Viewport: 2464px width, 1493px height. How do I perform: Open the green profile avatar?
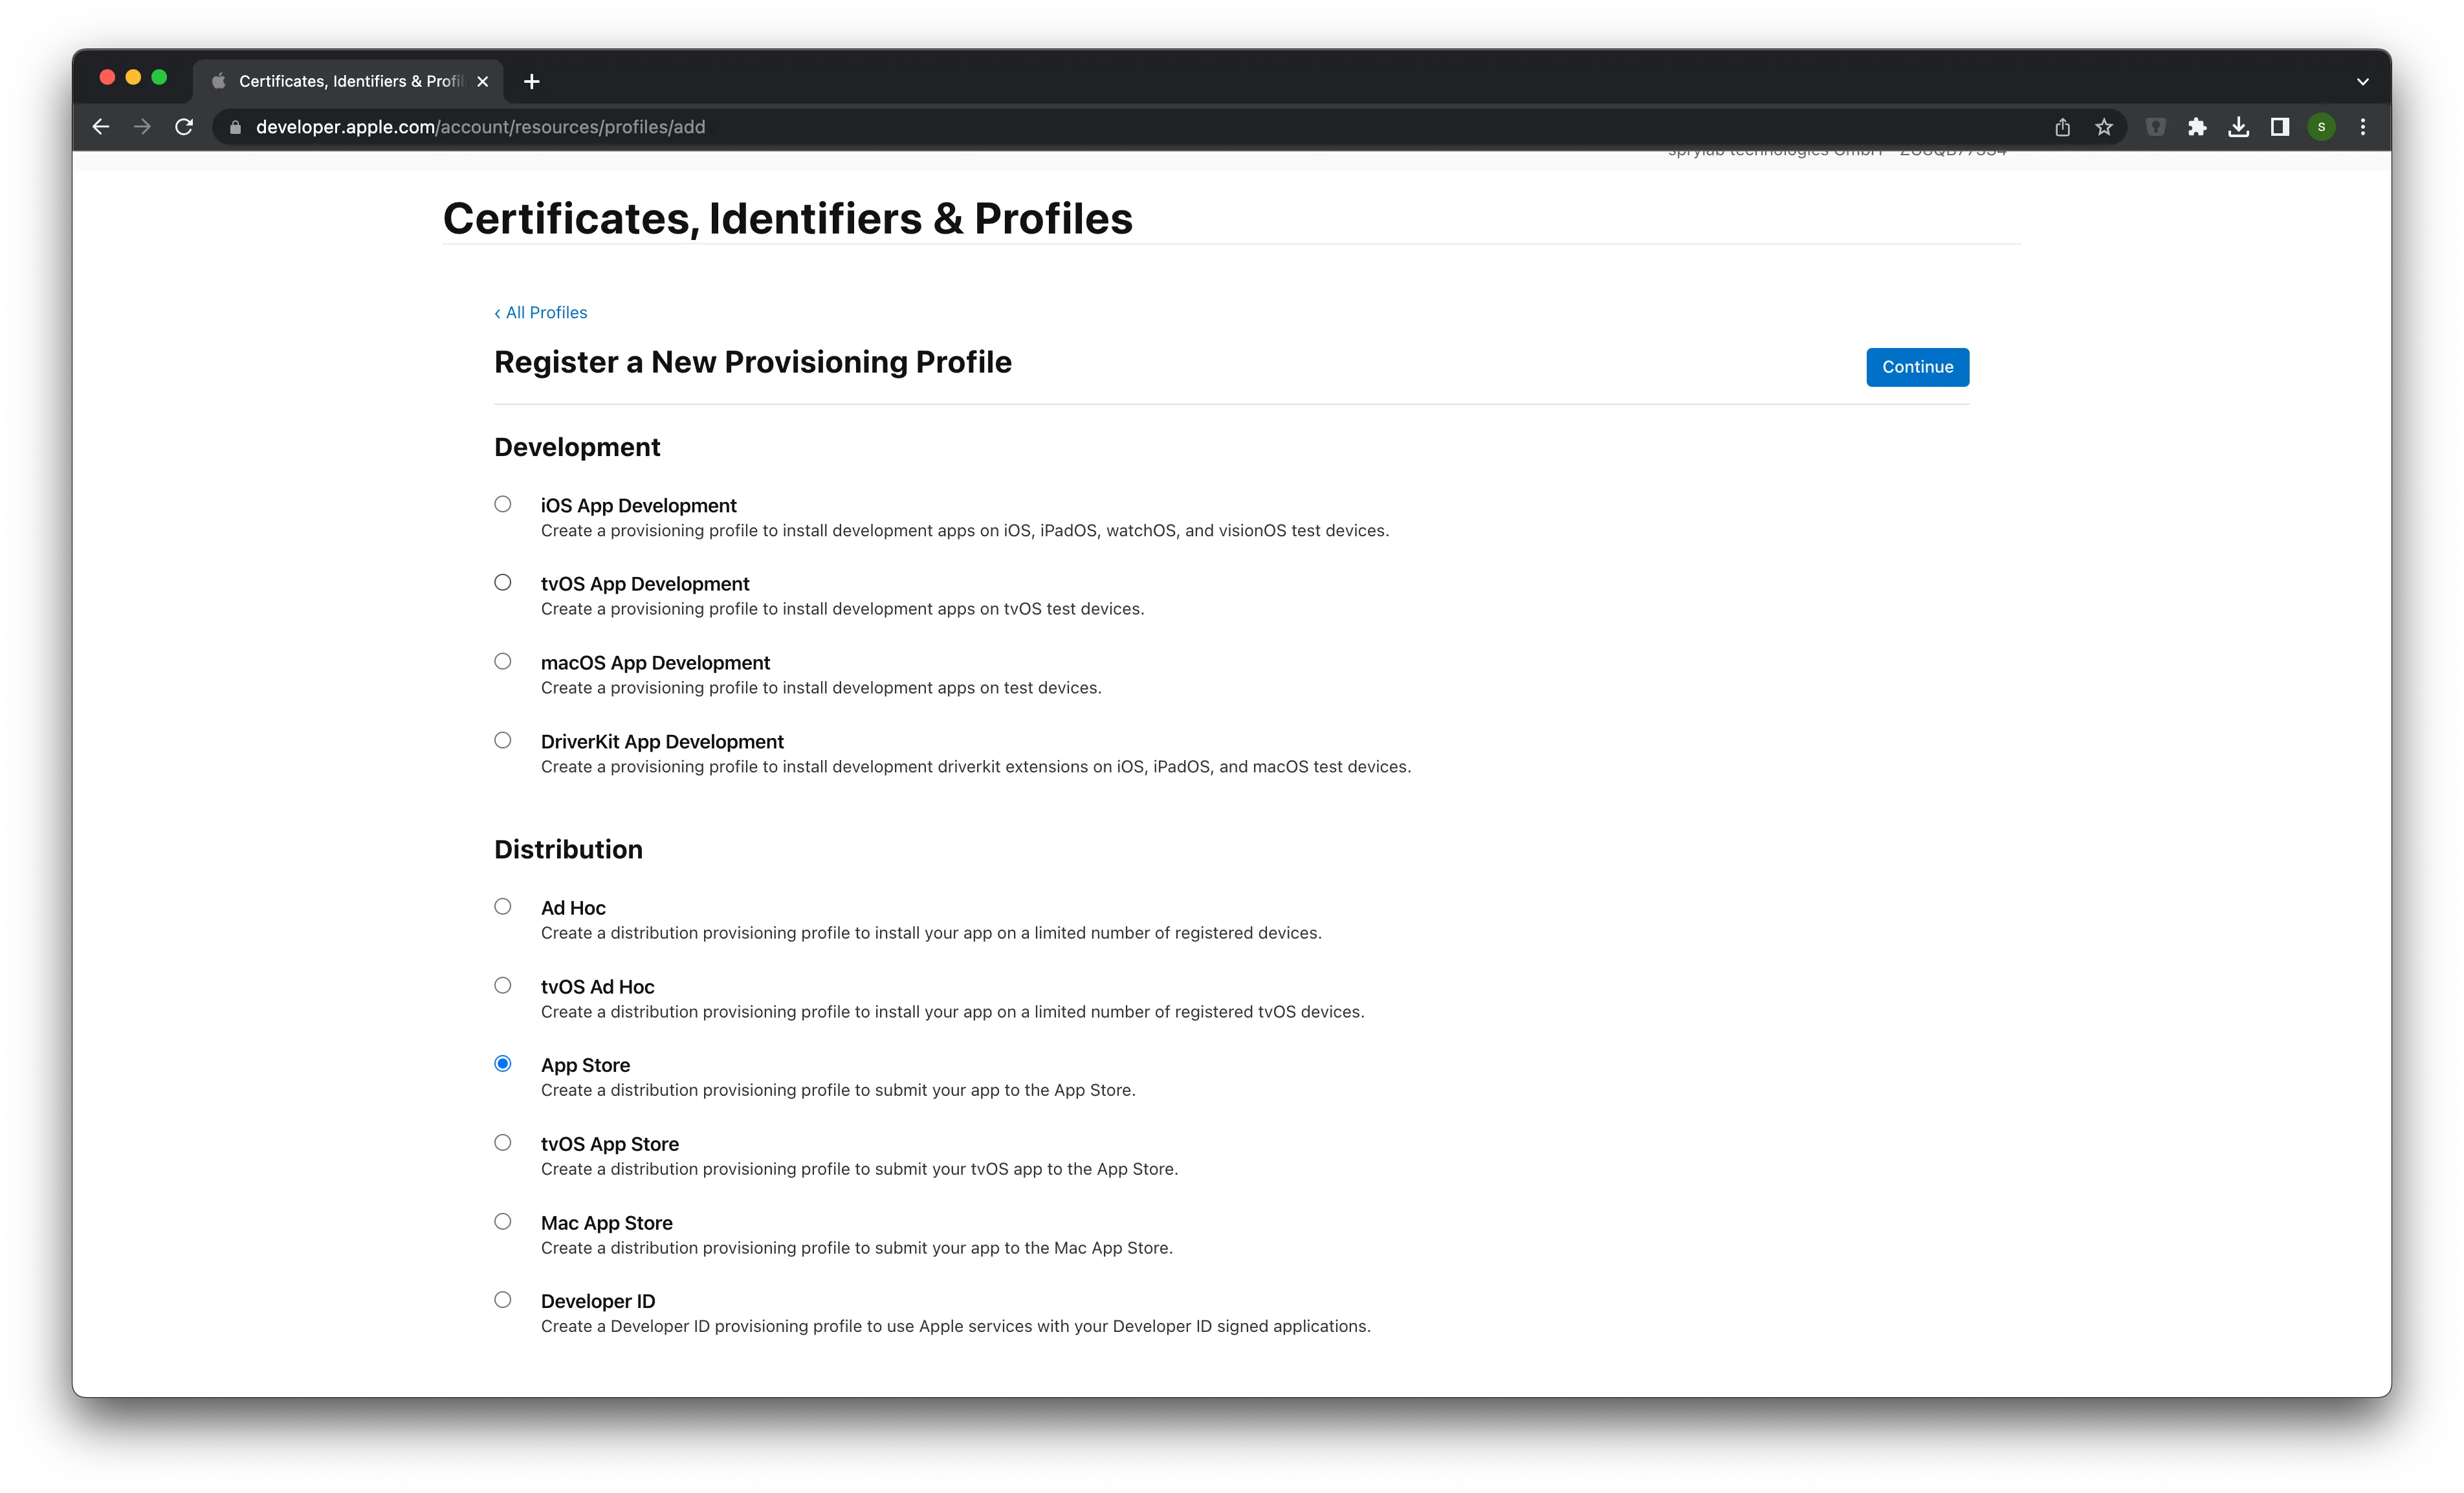[x=2322, y=127]
